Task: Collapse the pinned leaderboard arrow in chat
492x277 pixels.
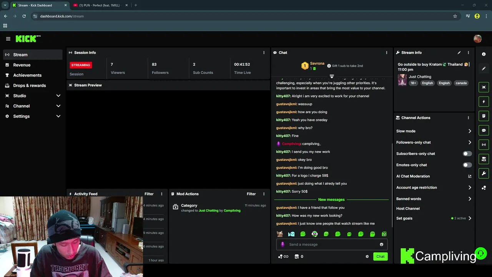Action: (x=332, y=76)
